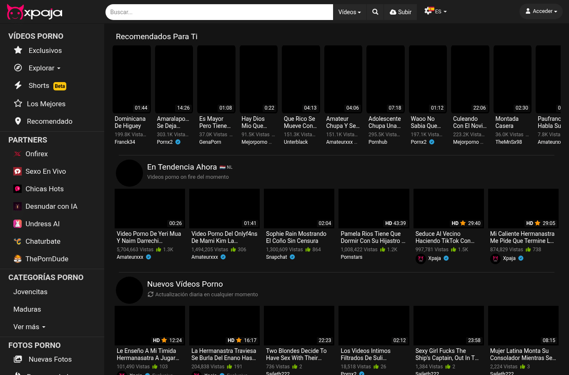569x375 pixels.
Task: Open Nuevas Fotos in the sidebar
Action: (43, 359)
